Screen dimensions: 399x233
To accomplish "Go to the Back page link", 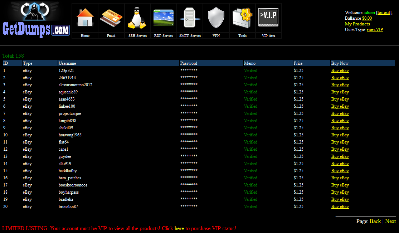I will point(375,221).
